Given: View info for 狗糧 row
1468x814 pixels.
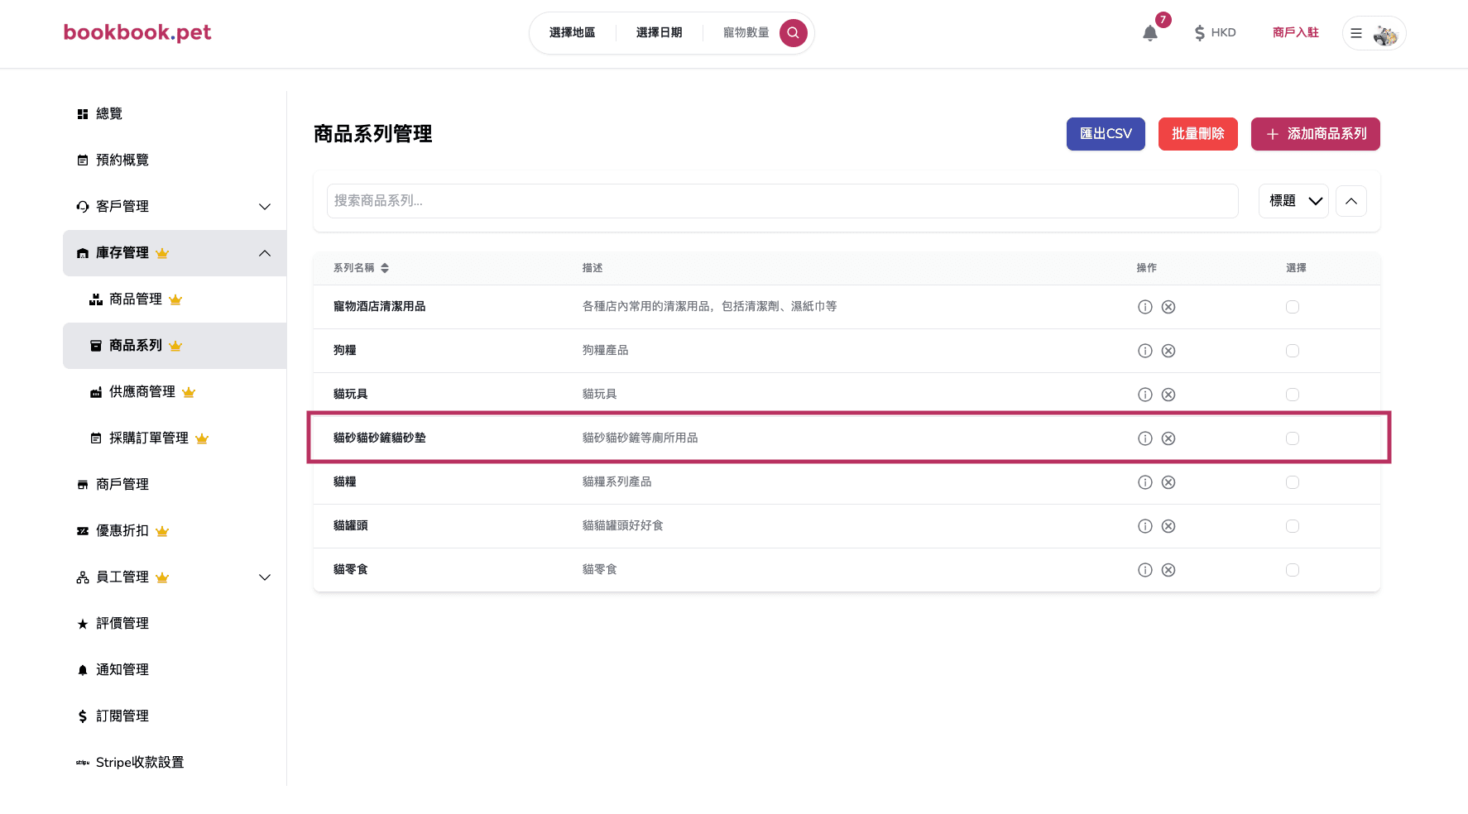Looking at the screenshot, I should 1144,351.
